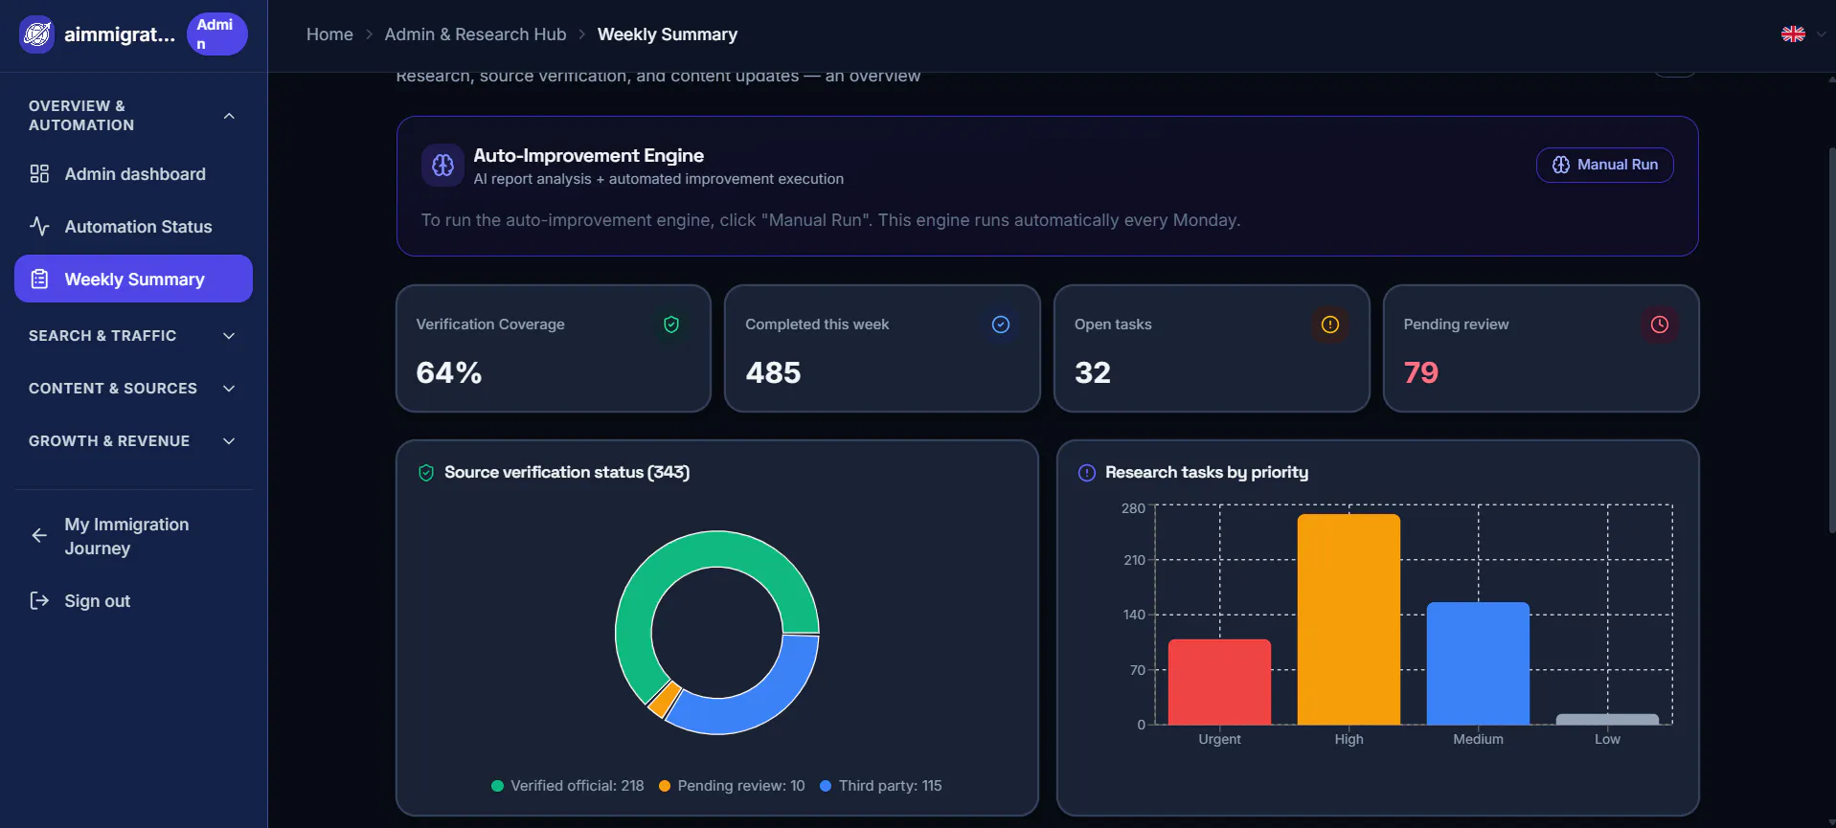1836x828 pixels.
Task: Go to Automation Status page
Action: tap(133, 226)
